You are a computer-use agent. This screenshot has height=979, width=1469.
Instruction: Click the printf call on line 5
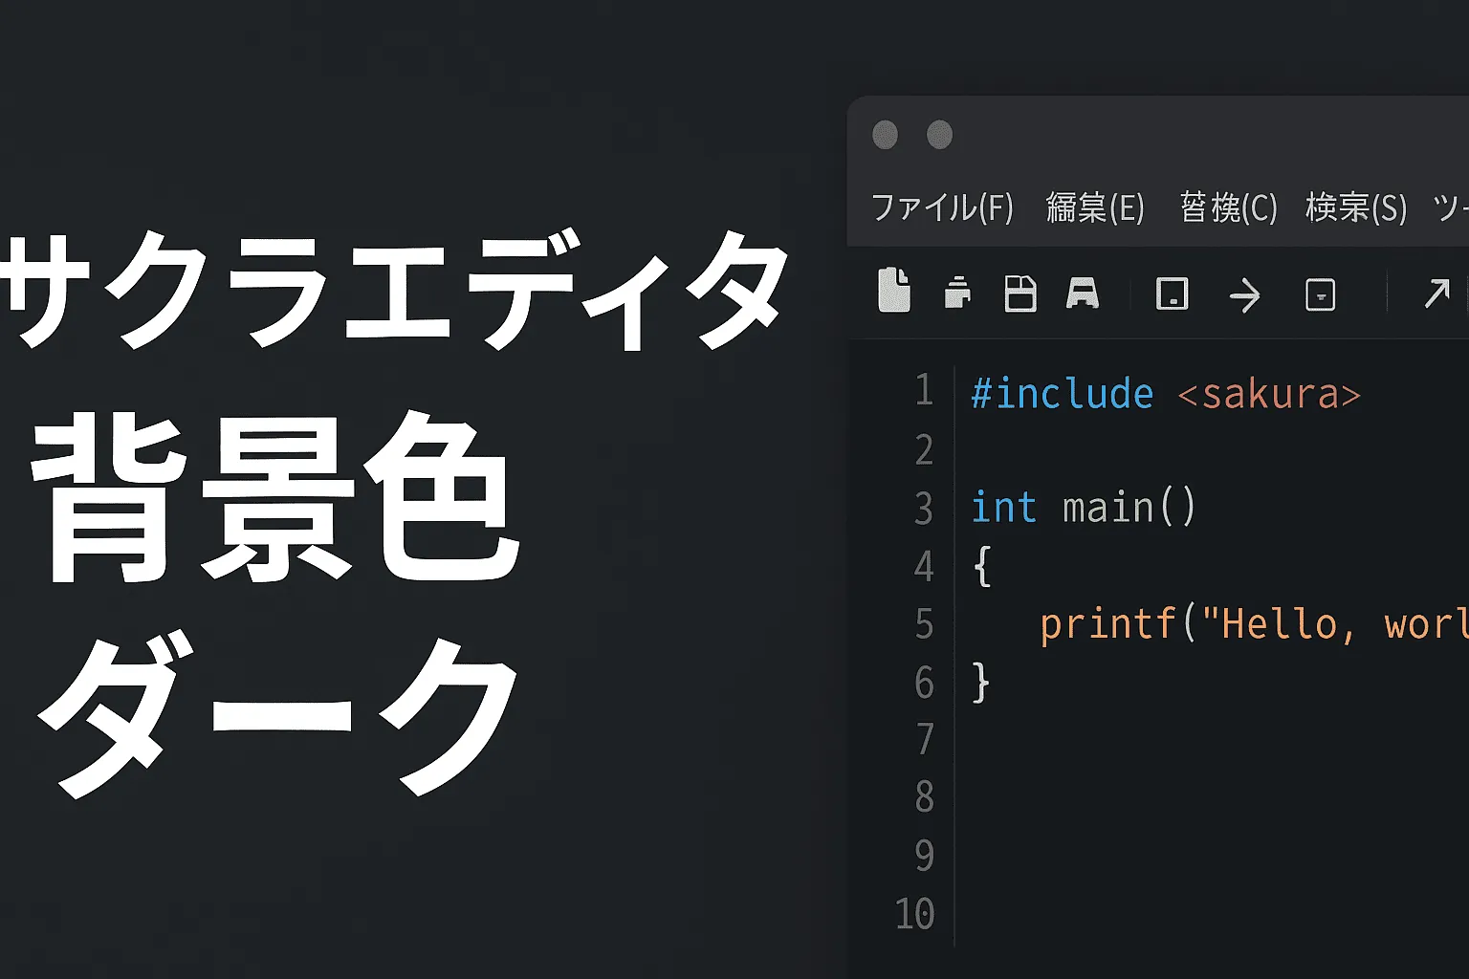[1254, 624]
